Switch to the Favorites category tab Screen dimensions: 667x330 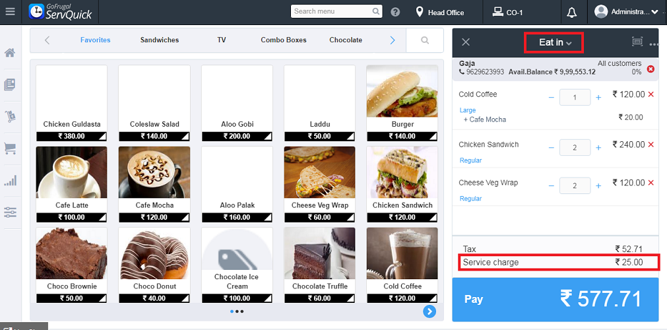[x=95, y=40]
